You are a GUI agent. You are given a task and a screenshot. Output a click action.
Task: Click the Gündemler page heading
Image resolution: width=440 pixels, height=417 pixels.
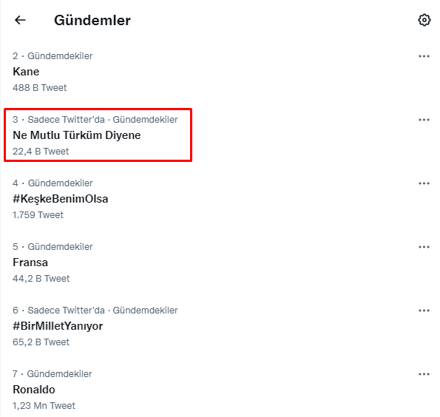point(92,20)
